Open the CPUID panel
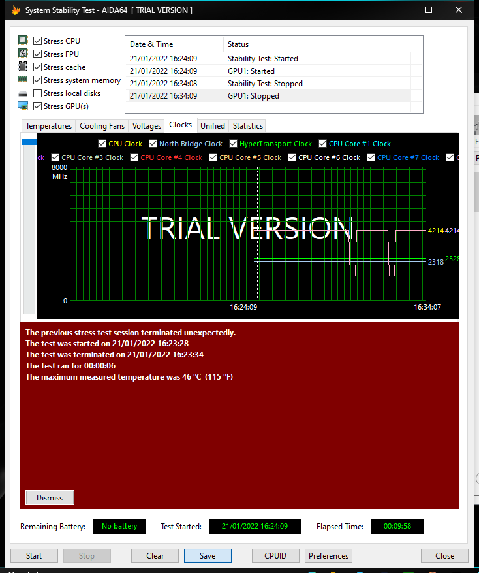Image resolution: width=479 pixels, height=573 pixels. pyautogui.click(x=275, y=555)
